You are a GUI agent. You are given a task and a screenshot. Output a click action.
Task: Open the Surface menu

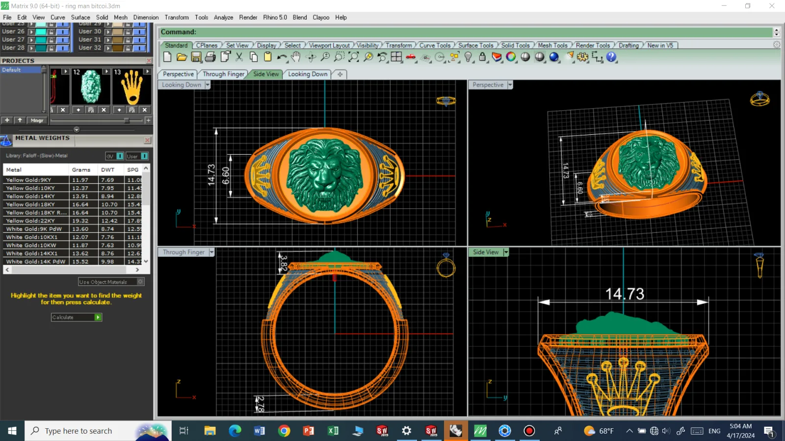click(x=80, y=17)
